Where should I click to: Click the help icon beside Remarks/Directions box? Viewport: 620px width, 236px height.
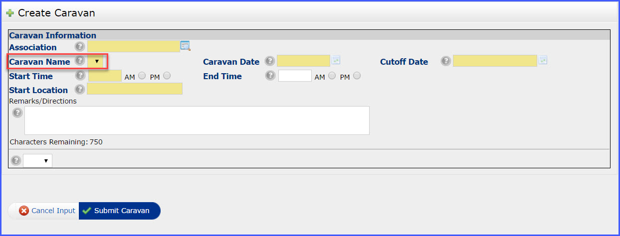(17, 113)
